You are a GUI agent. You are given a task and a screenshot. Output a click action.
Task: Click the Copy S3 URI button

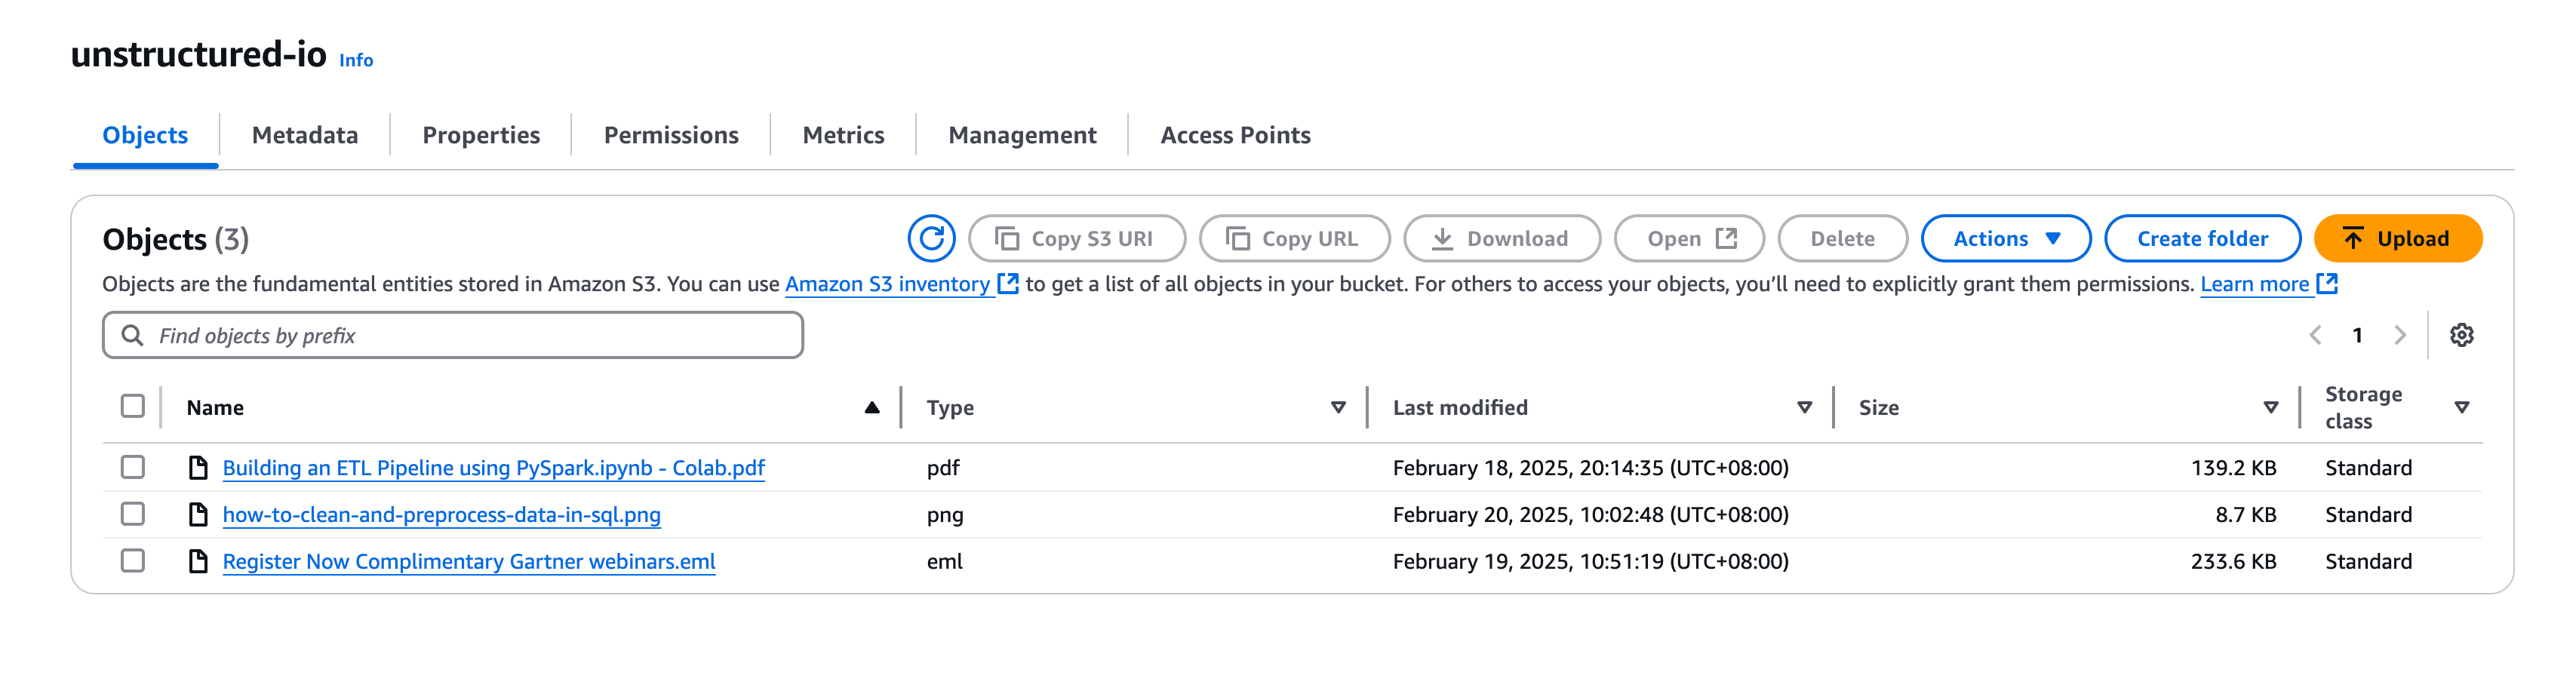1076,238
